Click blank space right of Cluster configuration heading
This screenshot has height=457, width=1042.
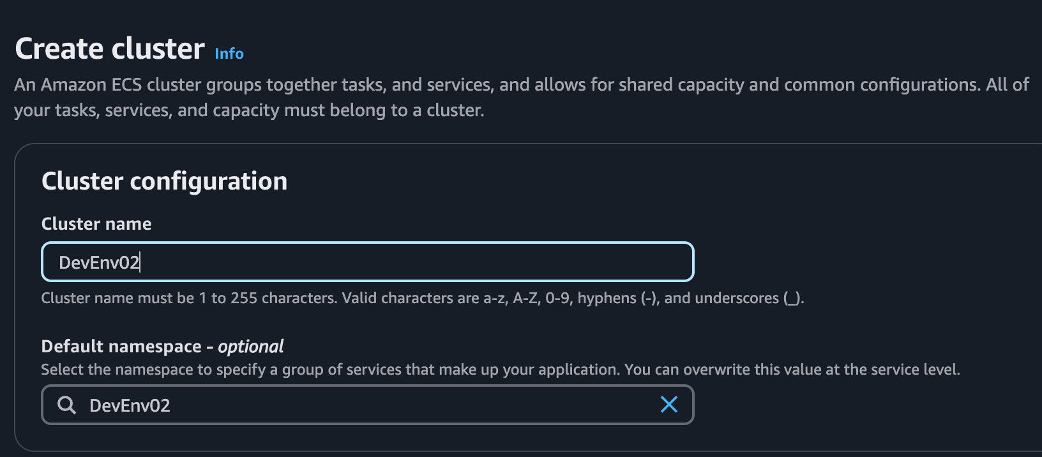click(x=638, y=181)
